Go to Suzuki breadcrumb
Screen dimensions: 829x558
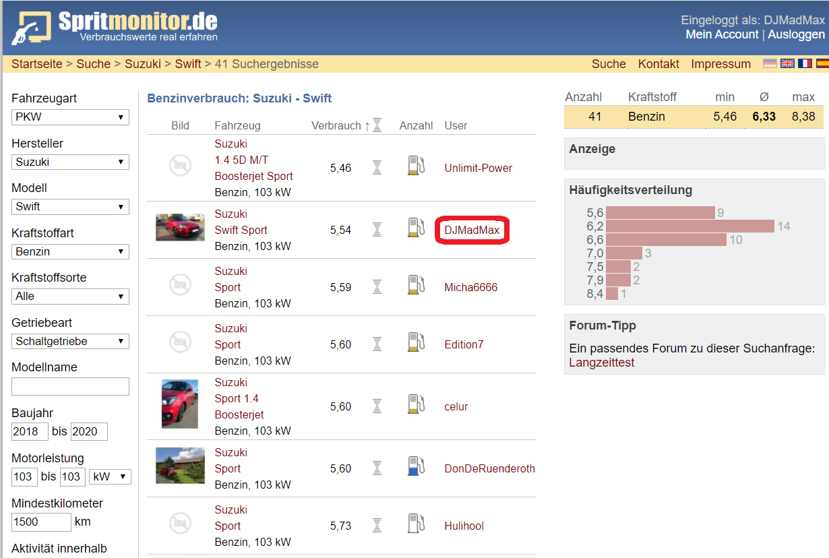[143, 64]
